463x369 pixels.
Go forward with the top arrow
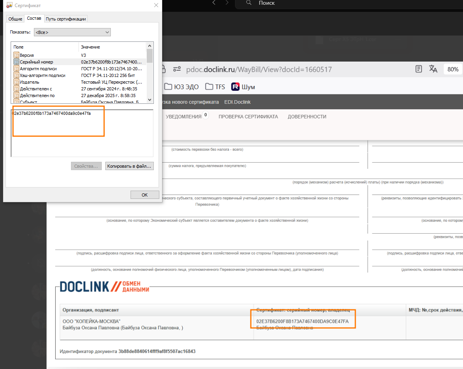pyautogui.click(x=227, y=3)
